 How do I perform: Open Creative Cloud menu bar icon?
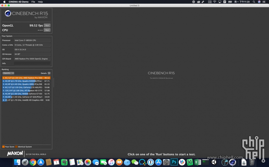coord(198,2)
